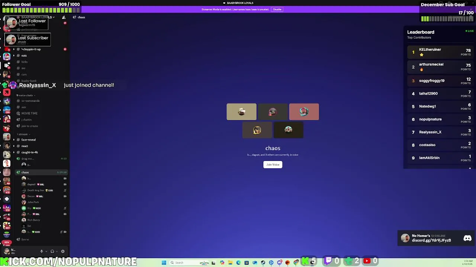476x267 pixels.
Task: Expand microphone input options arrow
Action: point(46,251)
